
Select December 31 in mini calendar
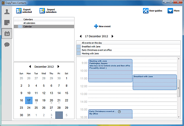[29, 115]
